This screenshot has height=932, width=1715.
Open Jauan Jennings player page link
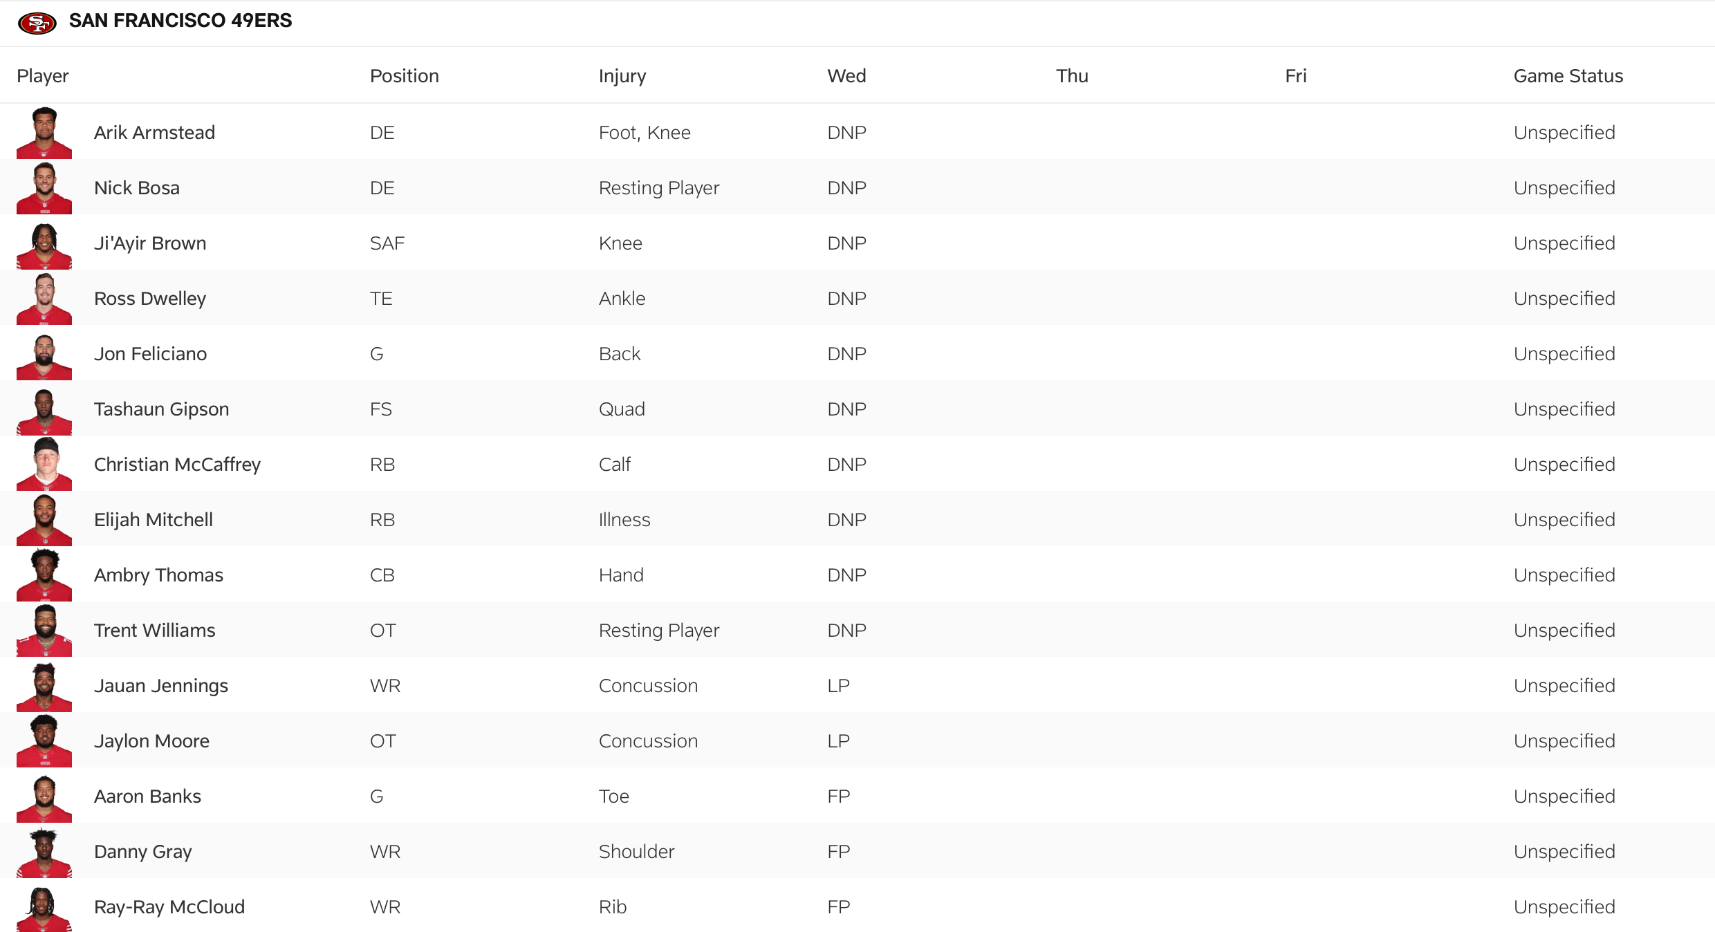161,686
